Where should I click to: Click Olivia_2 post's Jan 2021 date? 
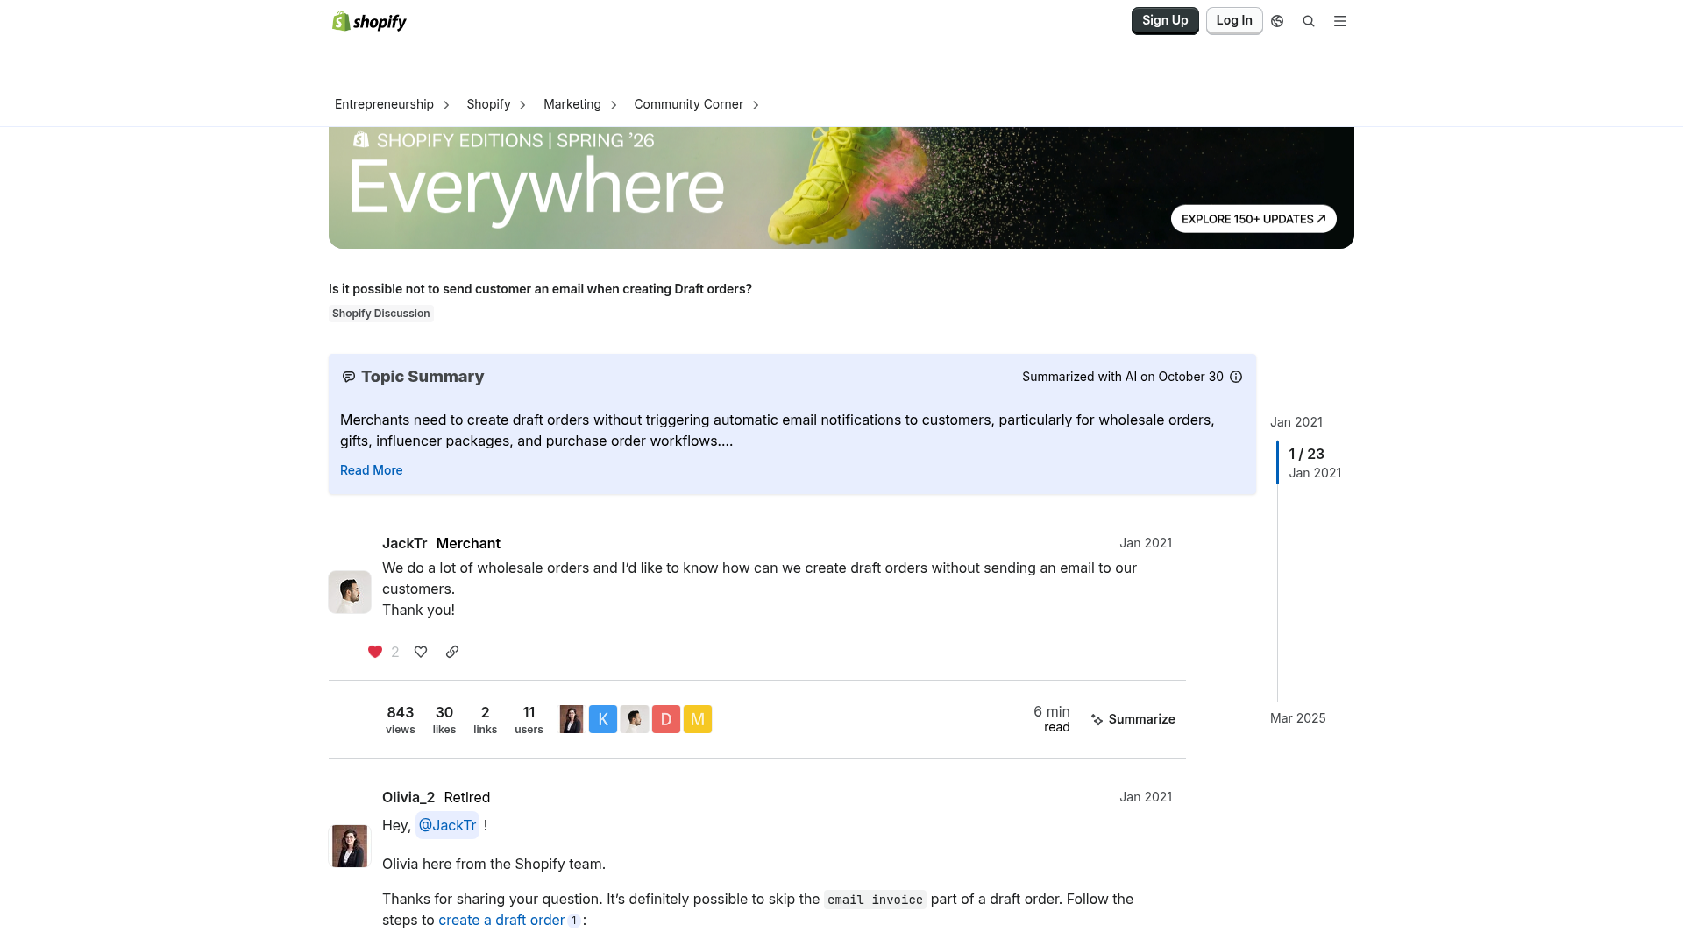1146,797
